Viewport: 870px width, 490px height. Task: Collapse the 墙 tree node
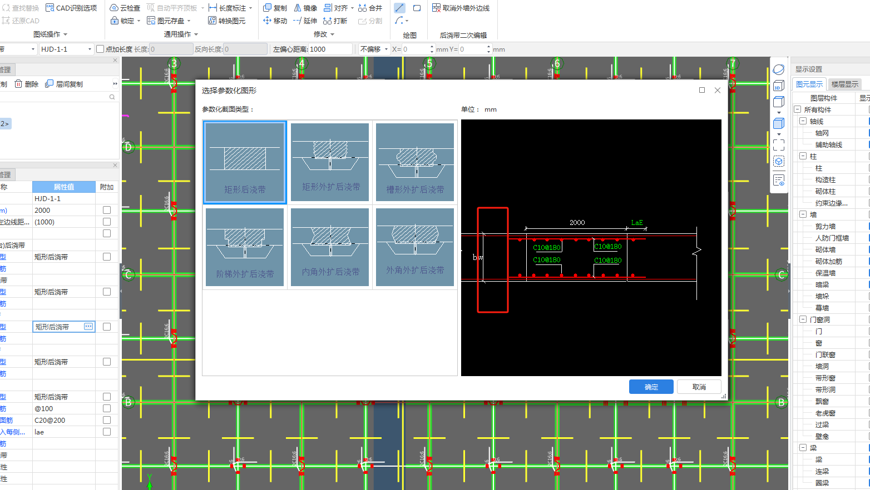tap(803, 214)
